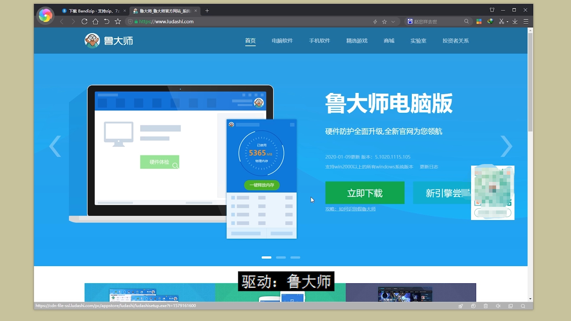Click the status bar zoom magnifier icon
571x321 pixels.
click(523, 306)
